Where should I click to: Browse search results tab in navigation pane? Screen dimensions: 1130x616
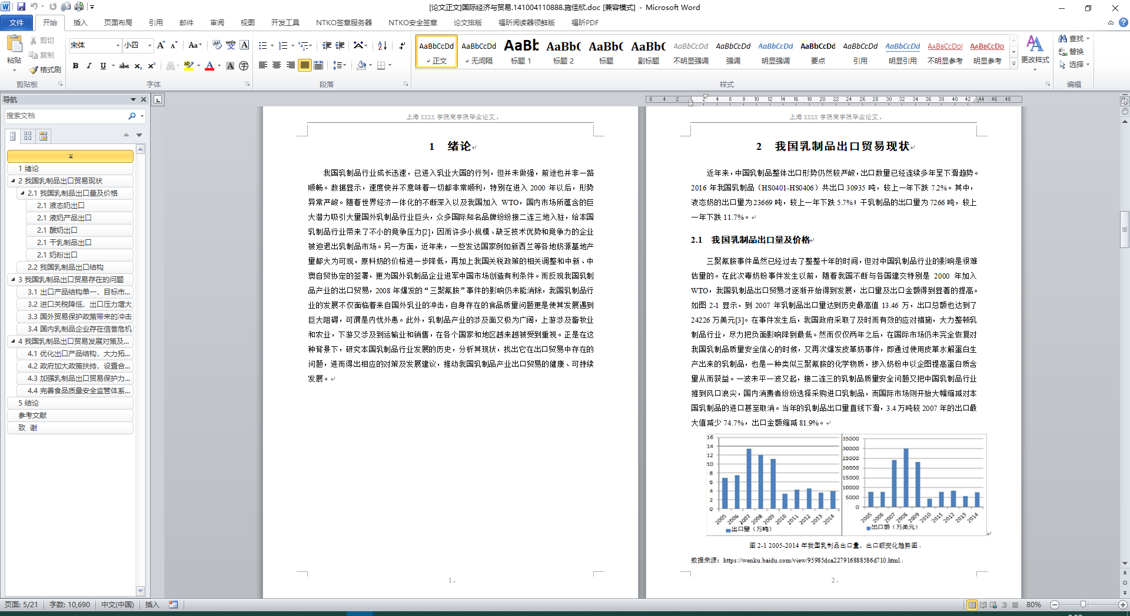click(43, 136)
